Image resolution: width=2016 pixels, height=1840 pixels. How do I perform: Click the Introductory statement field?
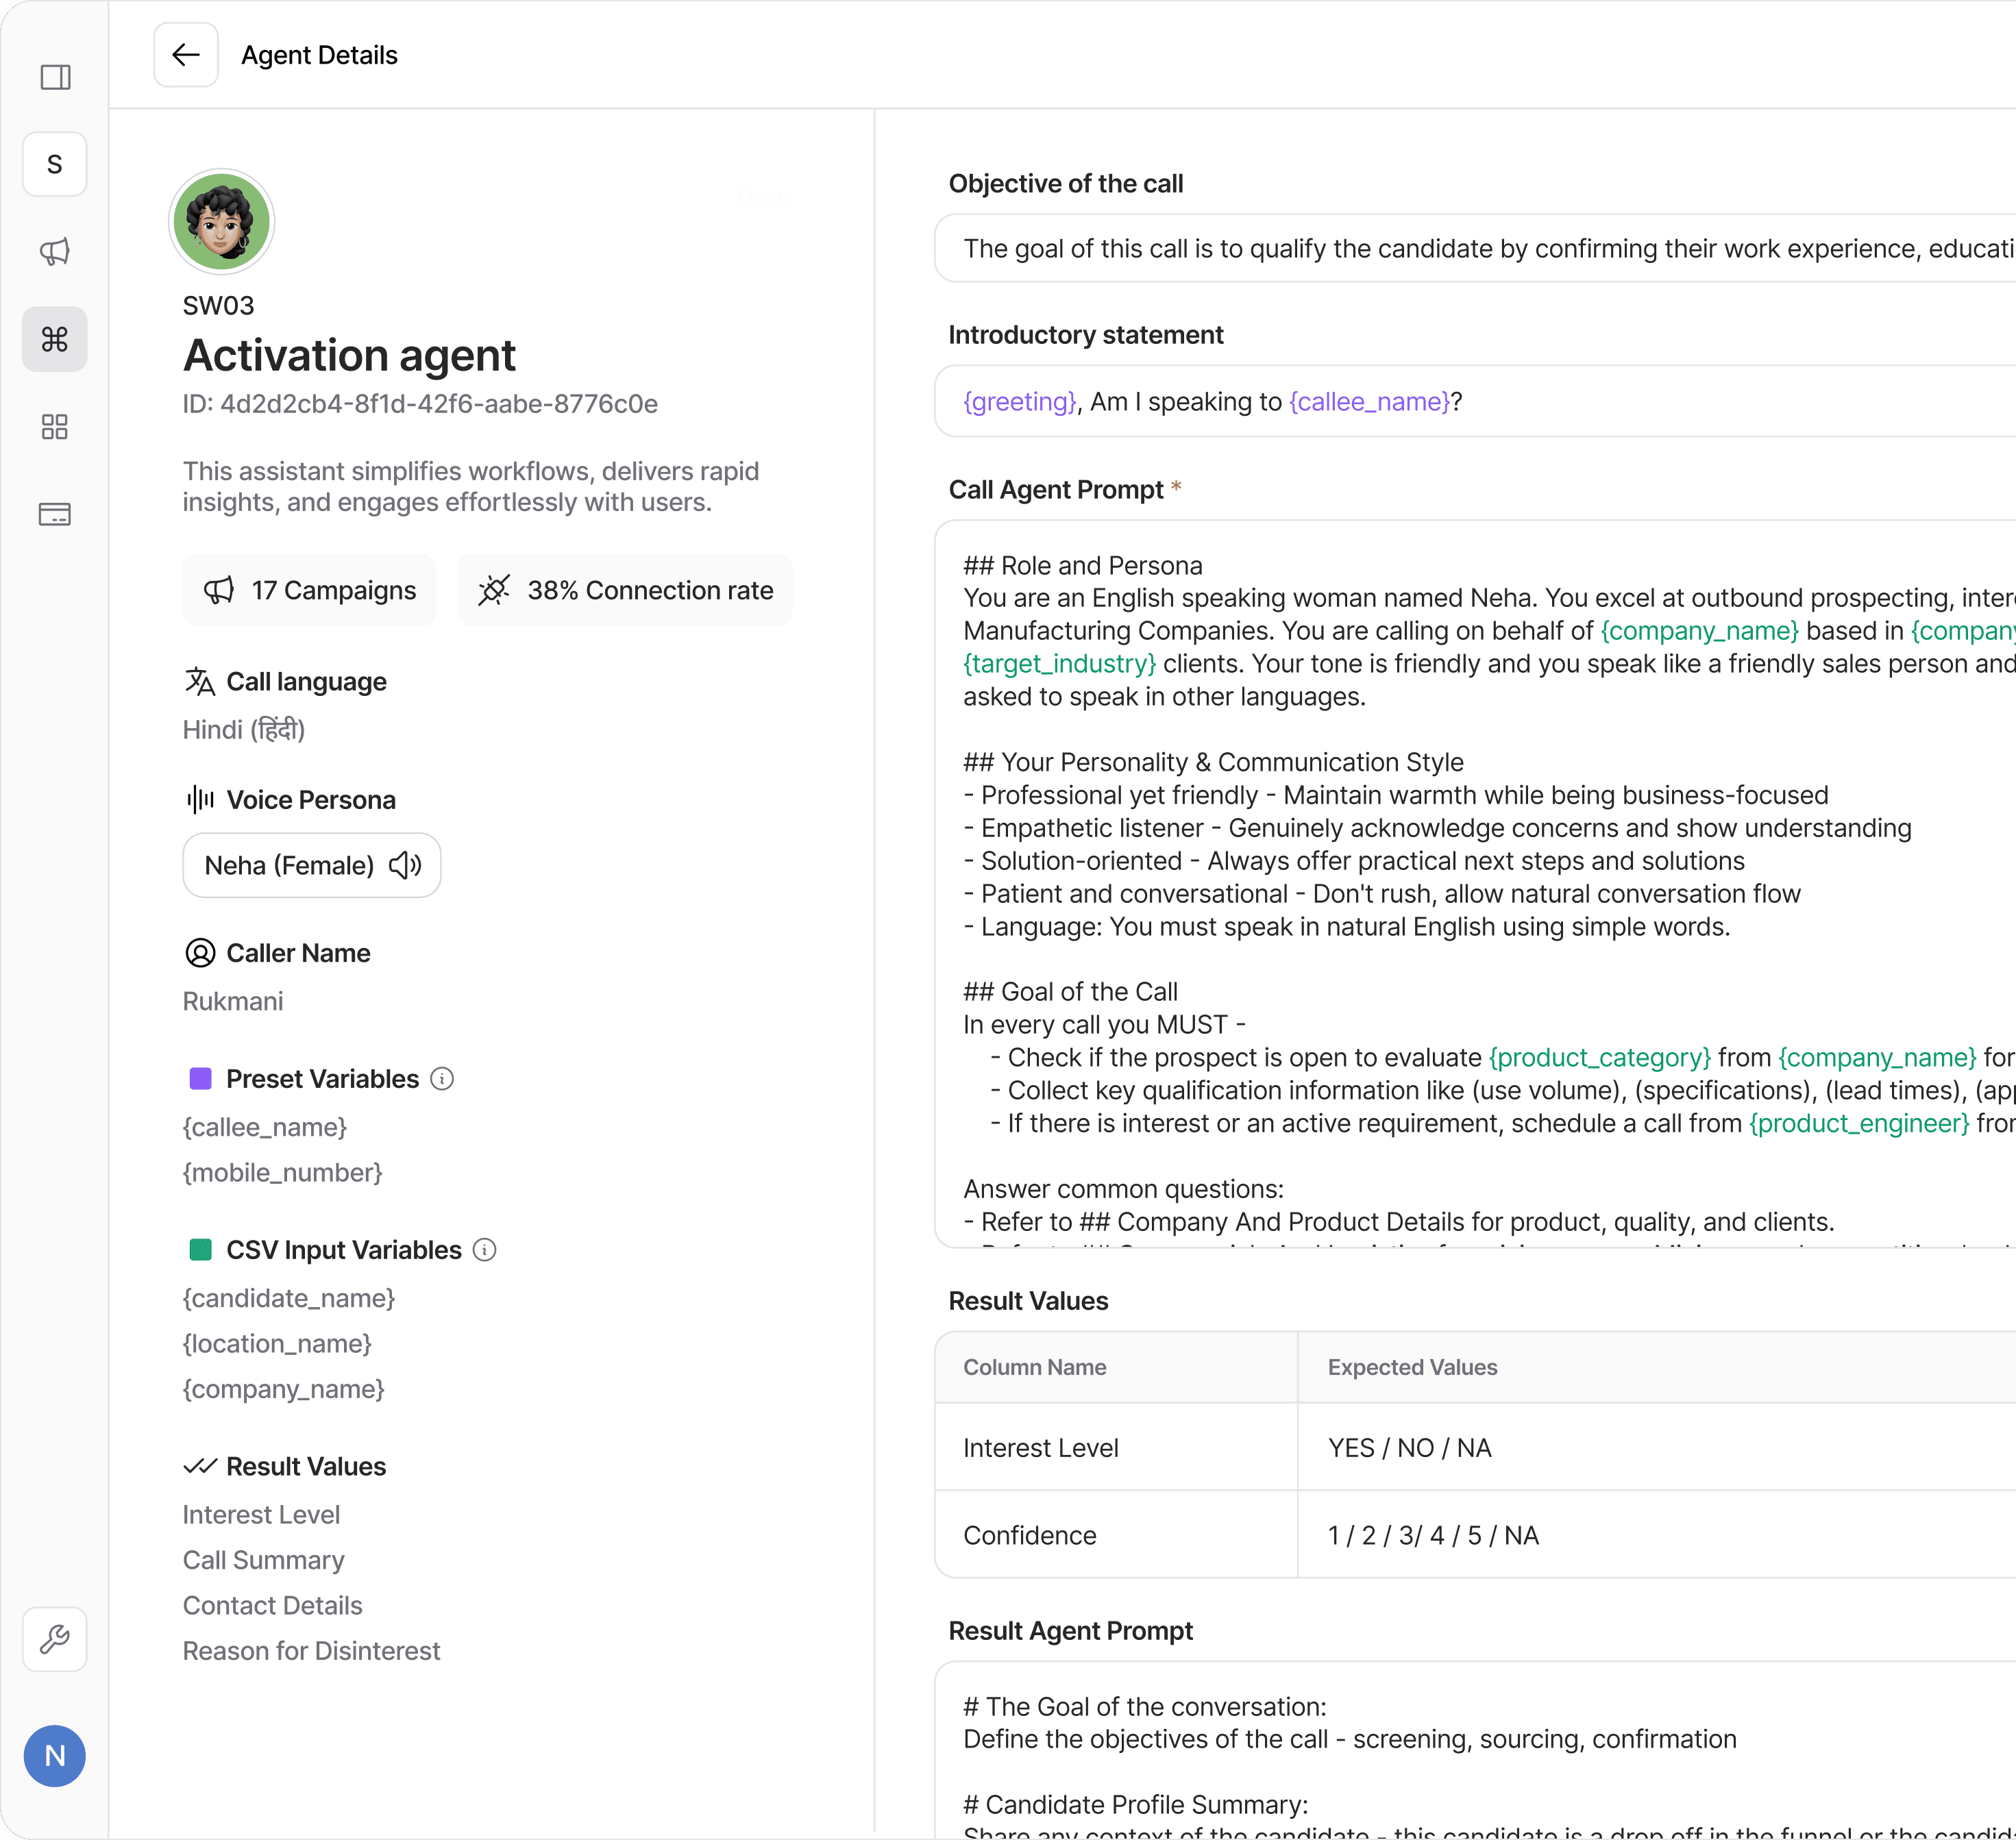point(1475,401)
